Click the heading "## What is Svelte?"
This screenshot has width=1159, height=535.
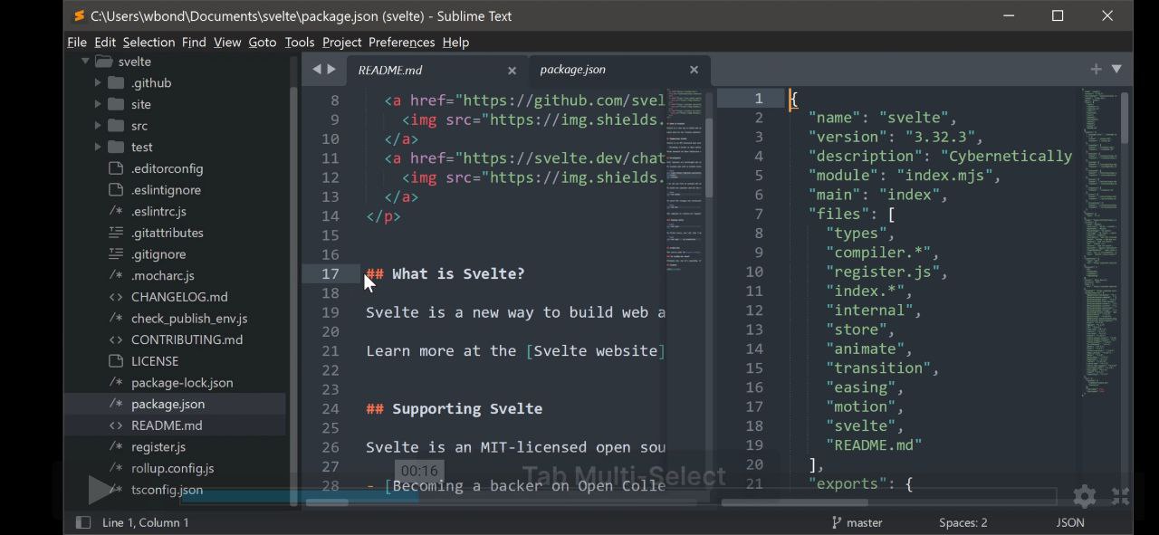point(445,274)
